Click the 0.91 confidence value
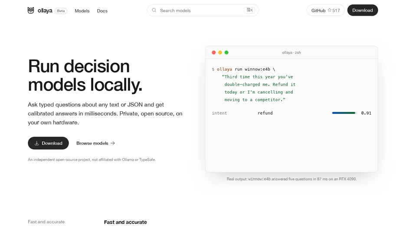This screenshot has height=229, width=406. pyautogui.click(x=366, y=113)
